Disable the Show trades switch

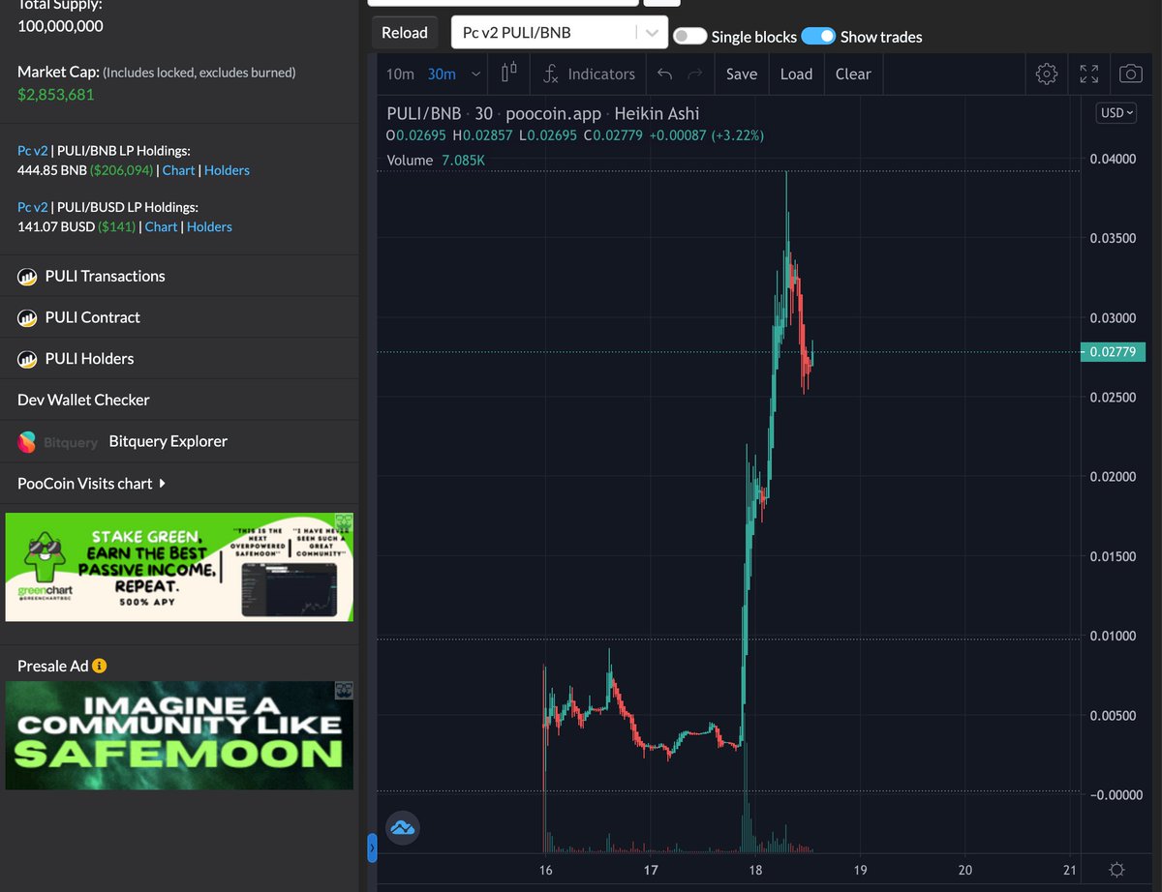click(818, 36)
